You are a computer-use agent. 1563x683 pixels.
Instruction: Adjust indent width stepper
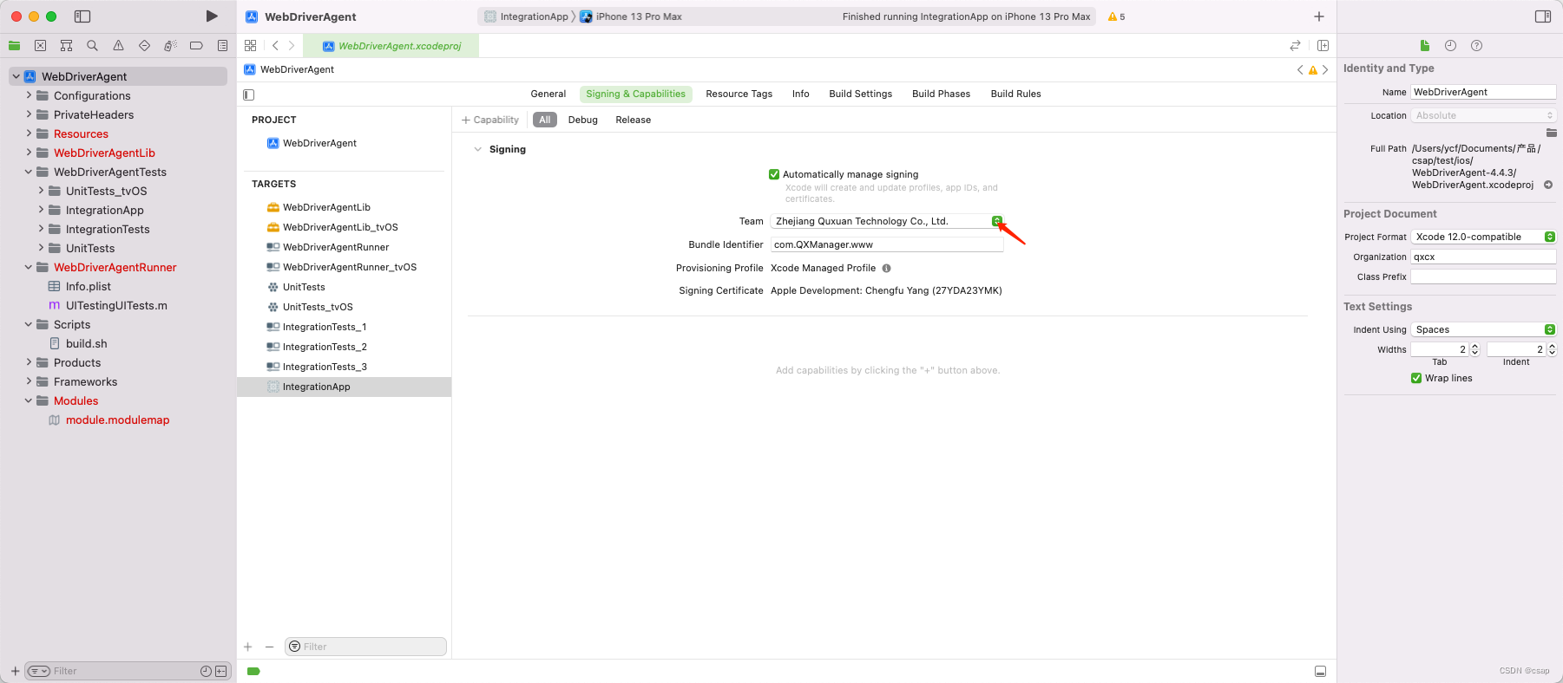point(1552,349)
